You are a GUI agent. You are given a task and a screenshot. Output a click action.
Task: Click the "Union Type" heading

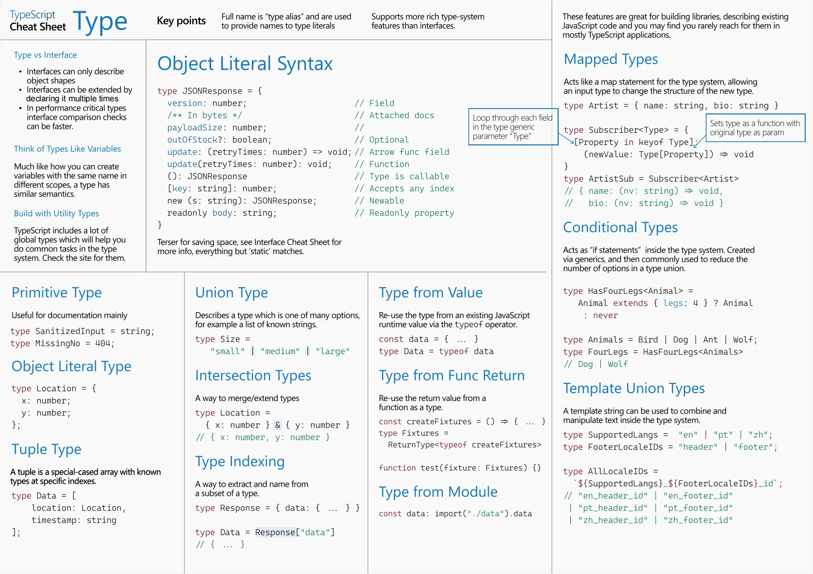click(x=232, y=293)
